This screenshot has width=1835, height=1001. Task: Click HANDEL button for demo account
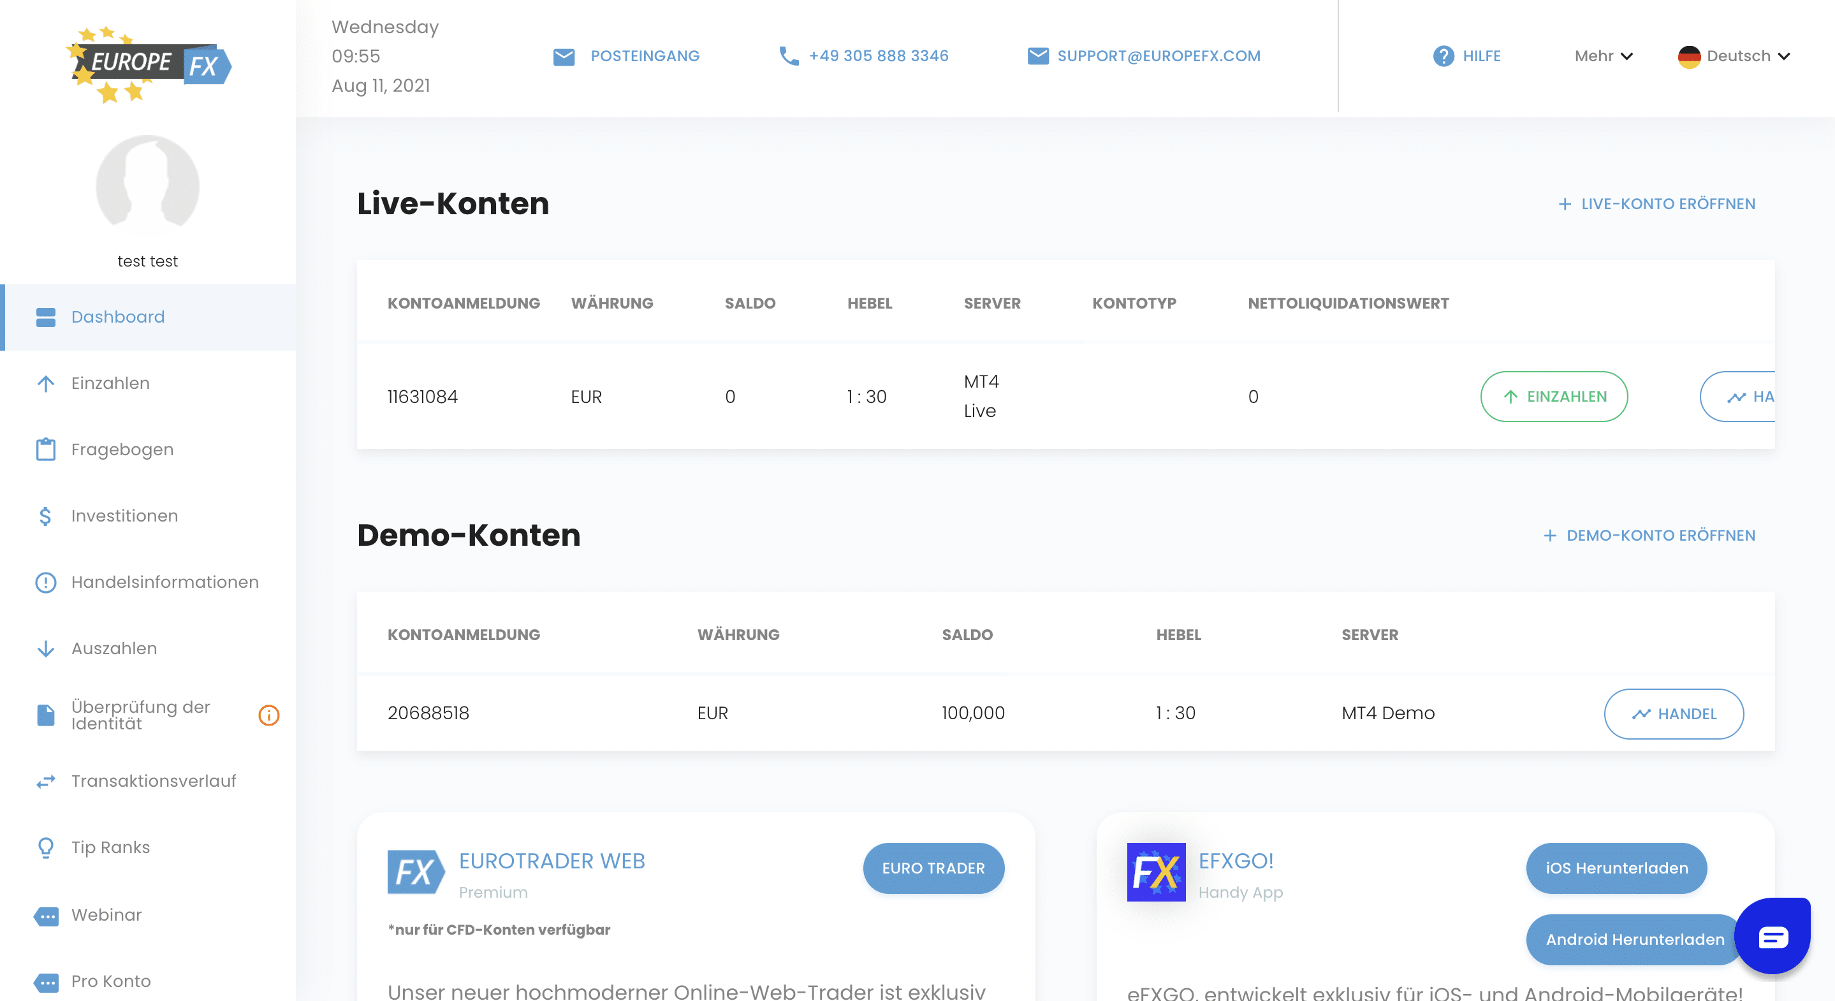coord(1673,714)
